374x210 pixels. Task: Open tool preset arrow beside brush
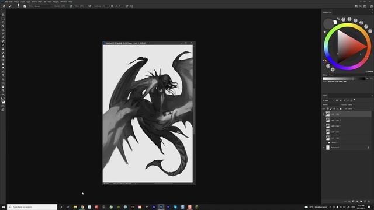(13, 6)
